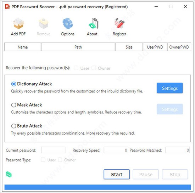
Task: Select the Mask Attack option
Action: [x=13, y=105]
